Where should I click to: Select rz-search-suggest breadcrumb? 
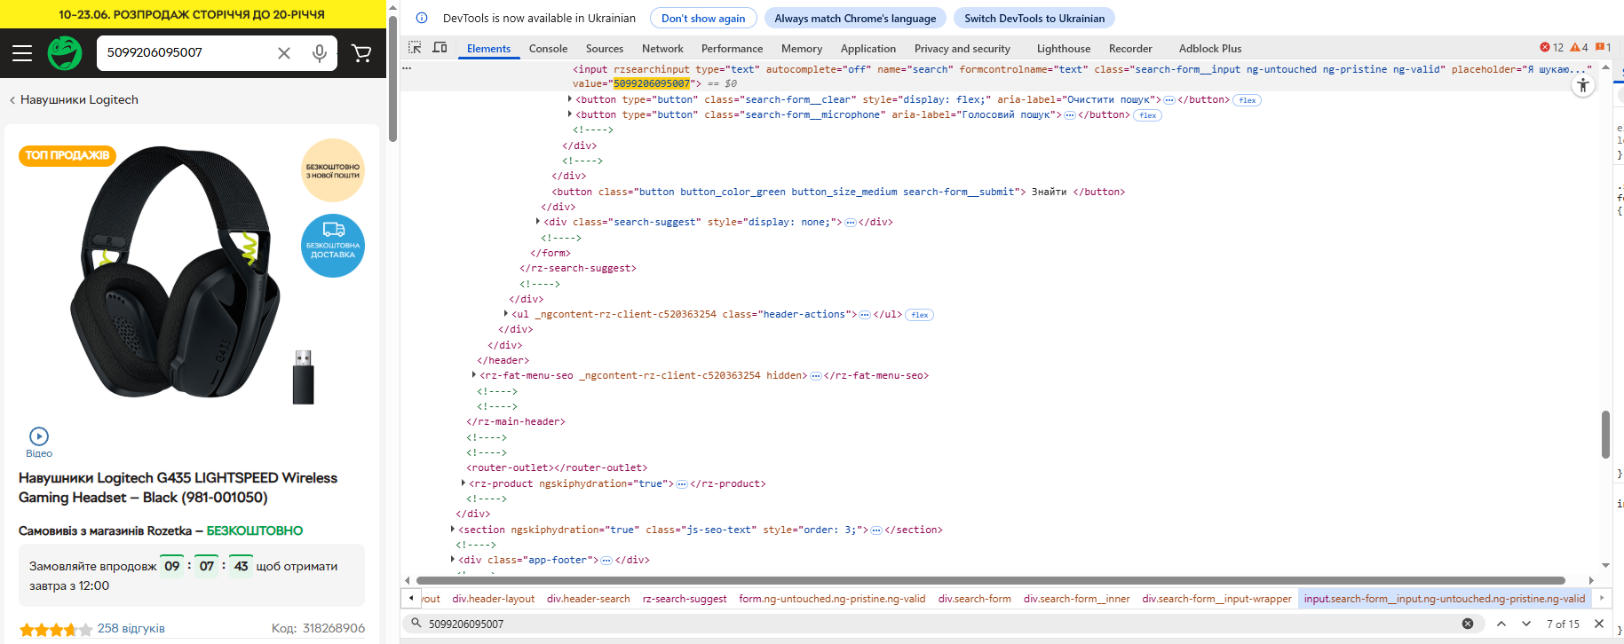pyautogui.click(x=685, y=599)
